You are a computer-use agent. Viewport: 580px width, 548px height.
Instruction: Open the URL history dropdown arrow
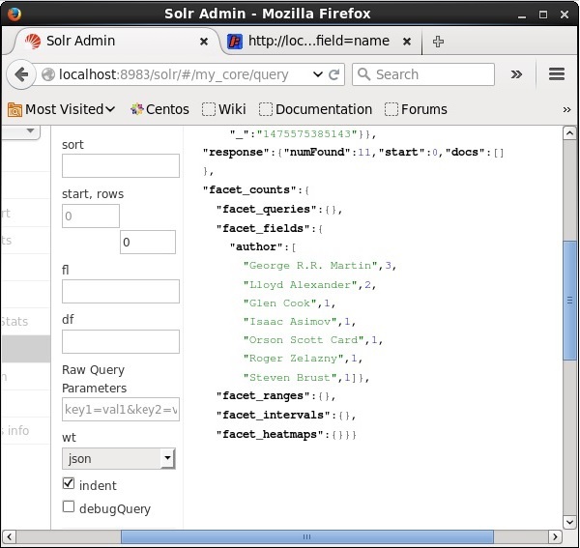[318, 74]
